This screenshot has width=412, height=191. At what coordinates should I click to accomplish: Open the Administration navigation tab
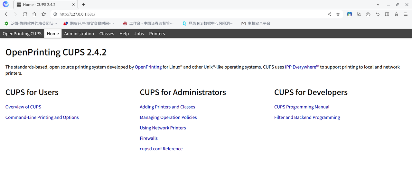tap(79, 34)
